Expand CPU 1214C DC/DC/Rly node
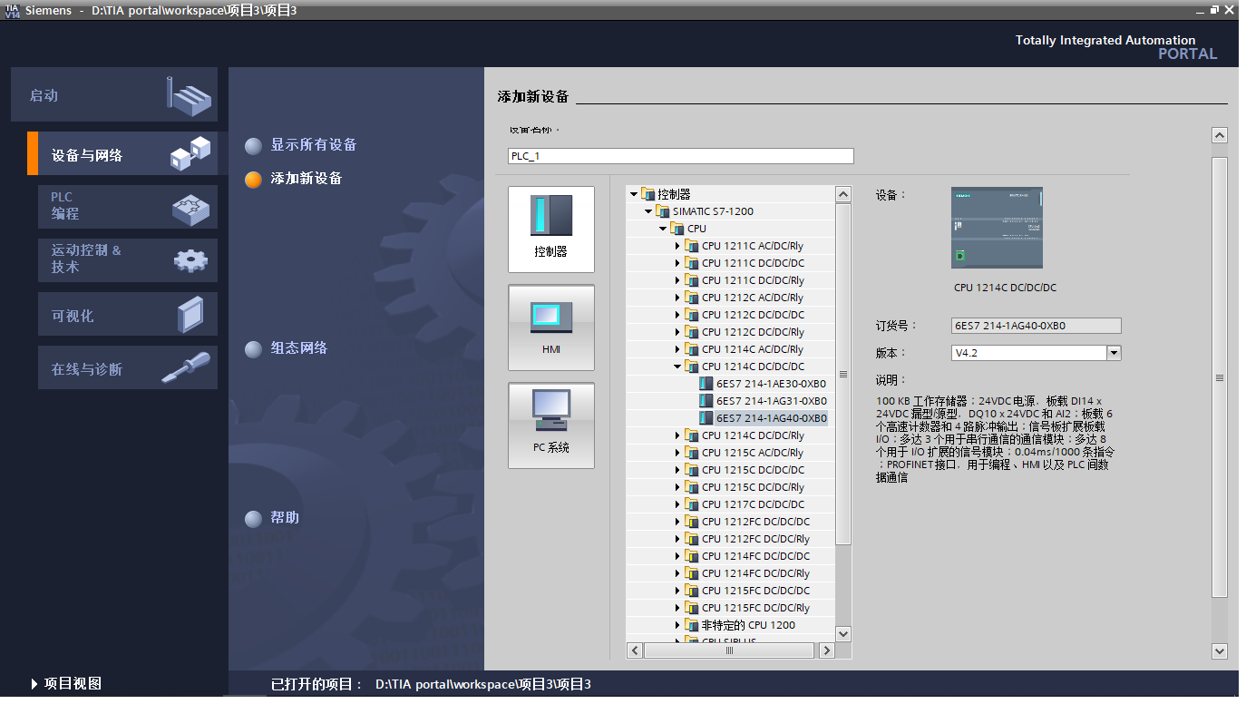Viewport: 1246px width, 704px height. (677, 435)
